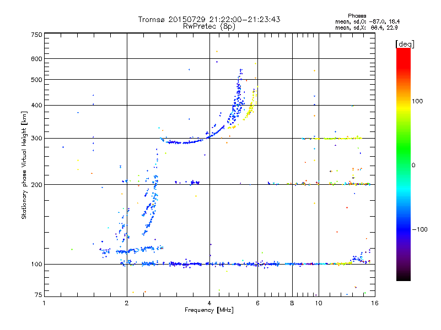Viewport: 441px width, 330px height.
Task: Click the '750' label on the height axis
Action: (x=37, y=35)
